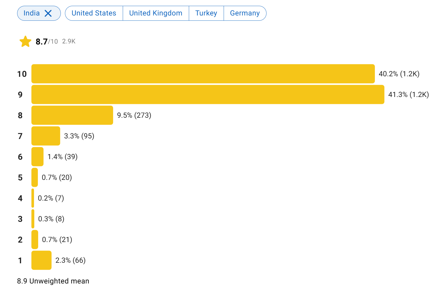Viewport: 439px width, 297px height.
Task: Select the 7-star rating bar
Action: (x=46, y=136)
